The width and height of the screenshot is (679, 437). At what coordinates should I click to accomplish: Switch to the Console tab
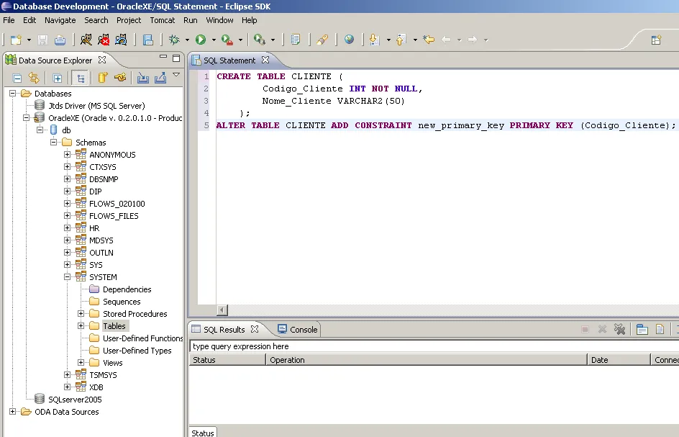tap(303, 330)
